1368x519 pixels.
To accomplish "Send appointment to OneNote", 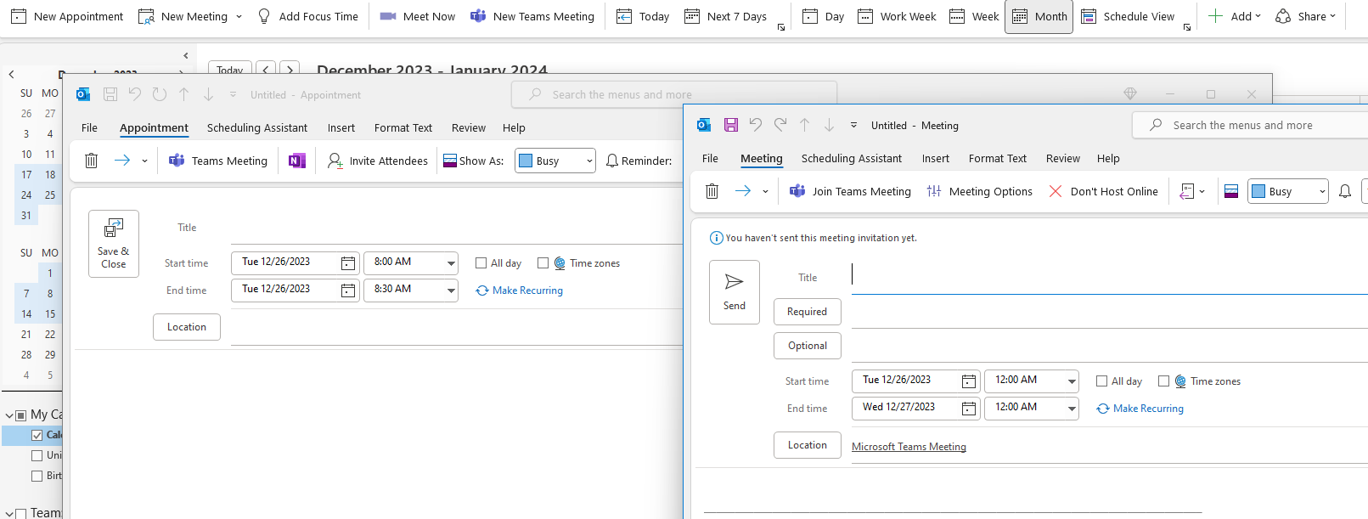I will pos(296,161).
